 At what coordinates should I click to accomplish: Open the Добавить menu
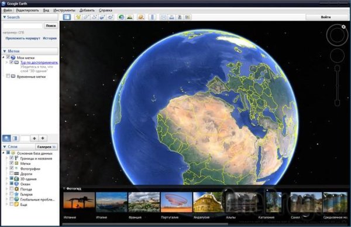(x=87, y=11)
